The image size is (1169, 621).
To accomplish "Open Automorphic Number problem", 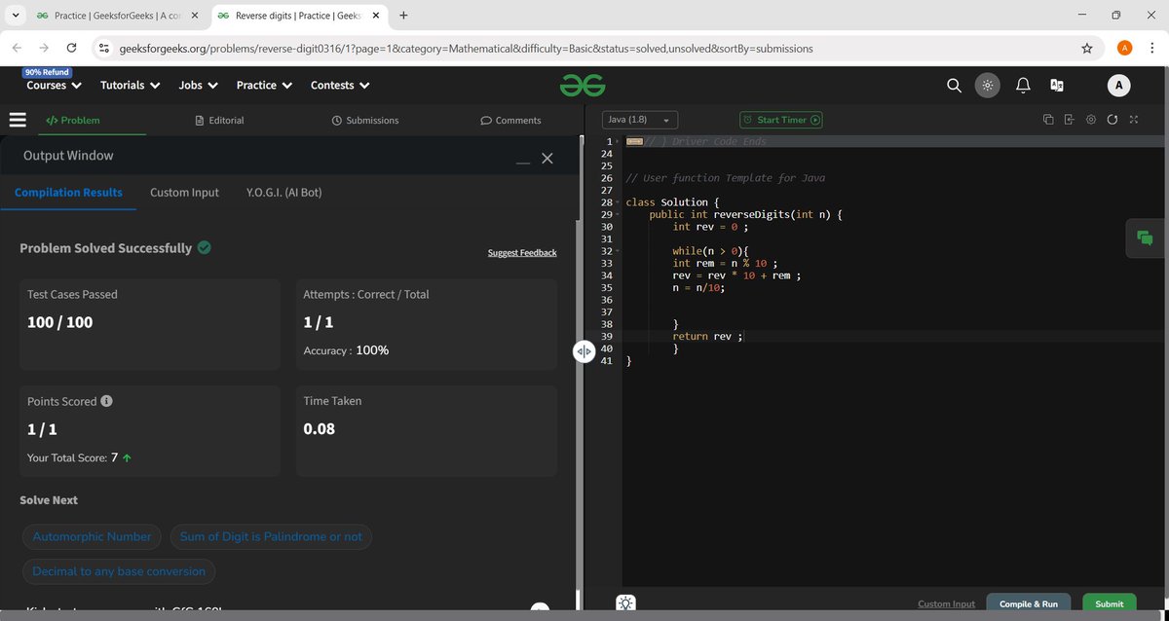I will [x=93, y=536].
